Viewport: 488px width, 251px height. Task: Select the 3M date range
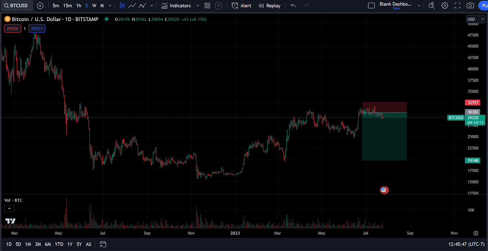(38, 244)
